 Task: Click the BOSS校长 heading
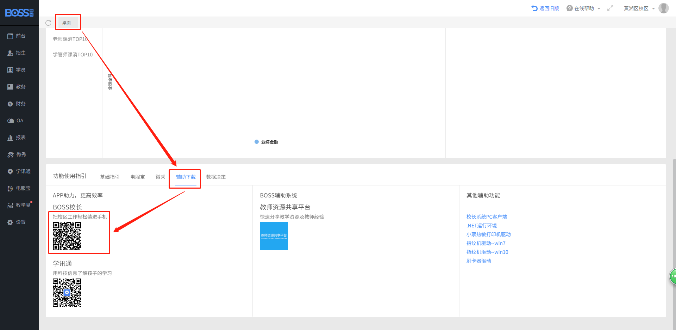coord(67,207)
